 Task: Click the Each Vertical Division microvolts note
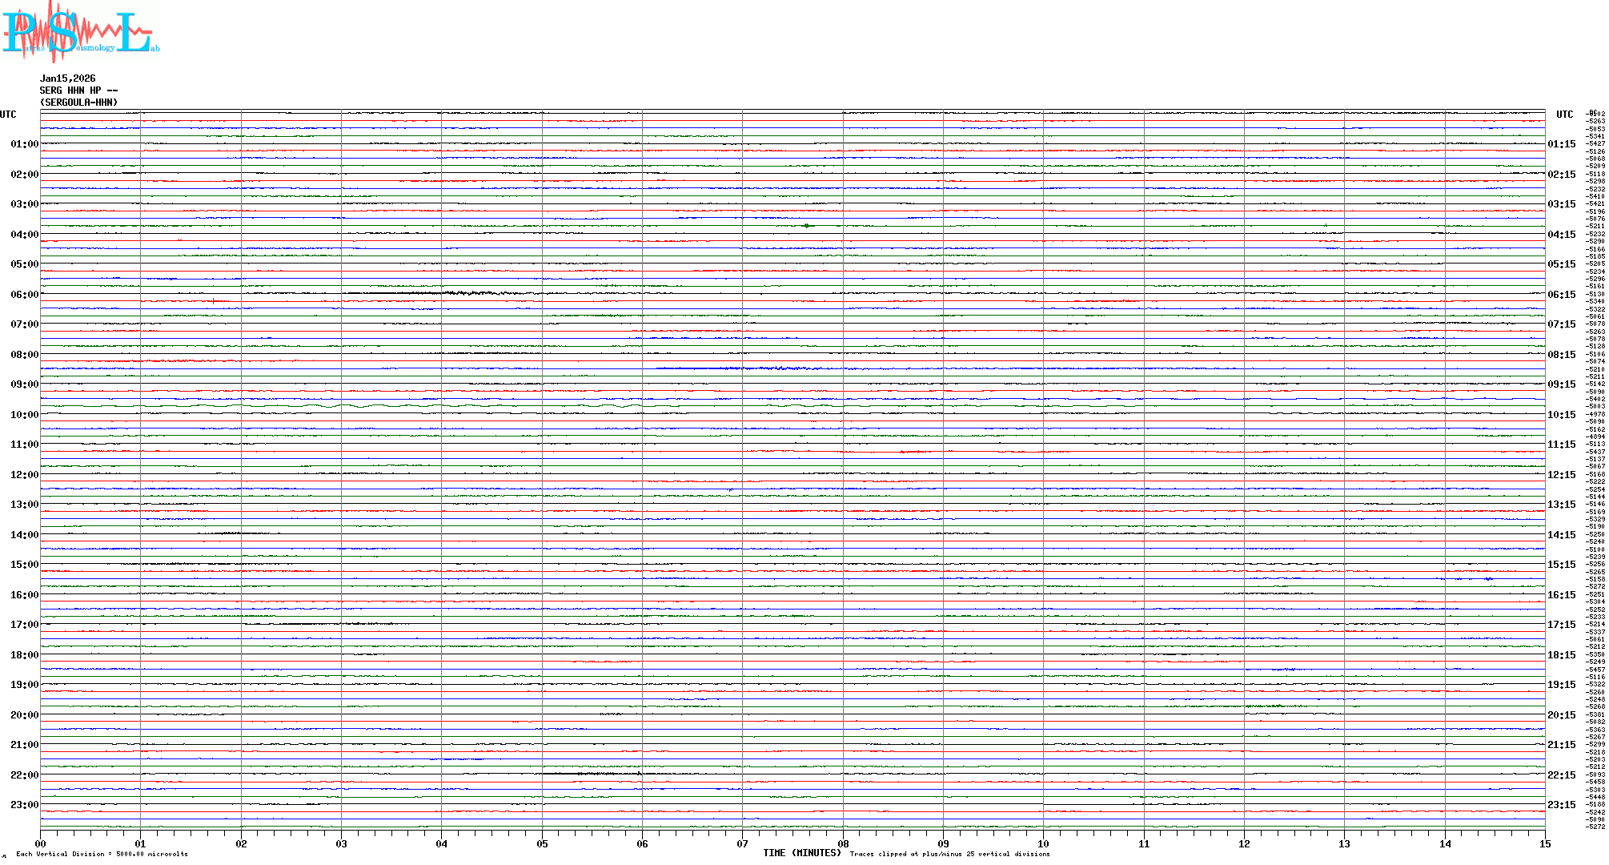tap(102, 854)
